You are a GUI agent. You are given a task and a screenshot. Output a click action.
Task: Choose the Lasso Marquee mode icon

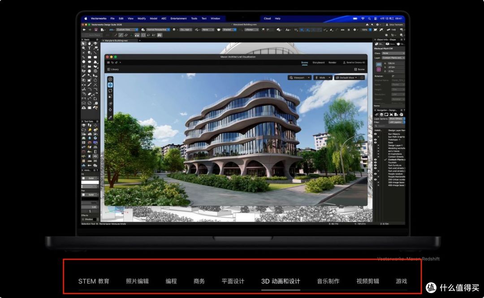(x=148, y=35)
